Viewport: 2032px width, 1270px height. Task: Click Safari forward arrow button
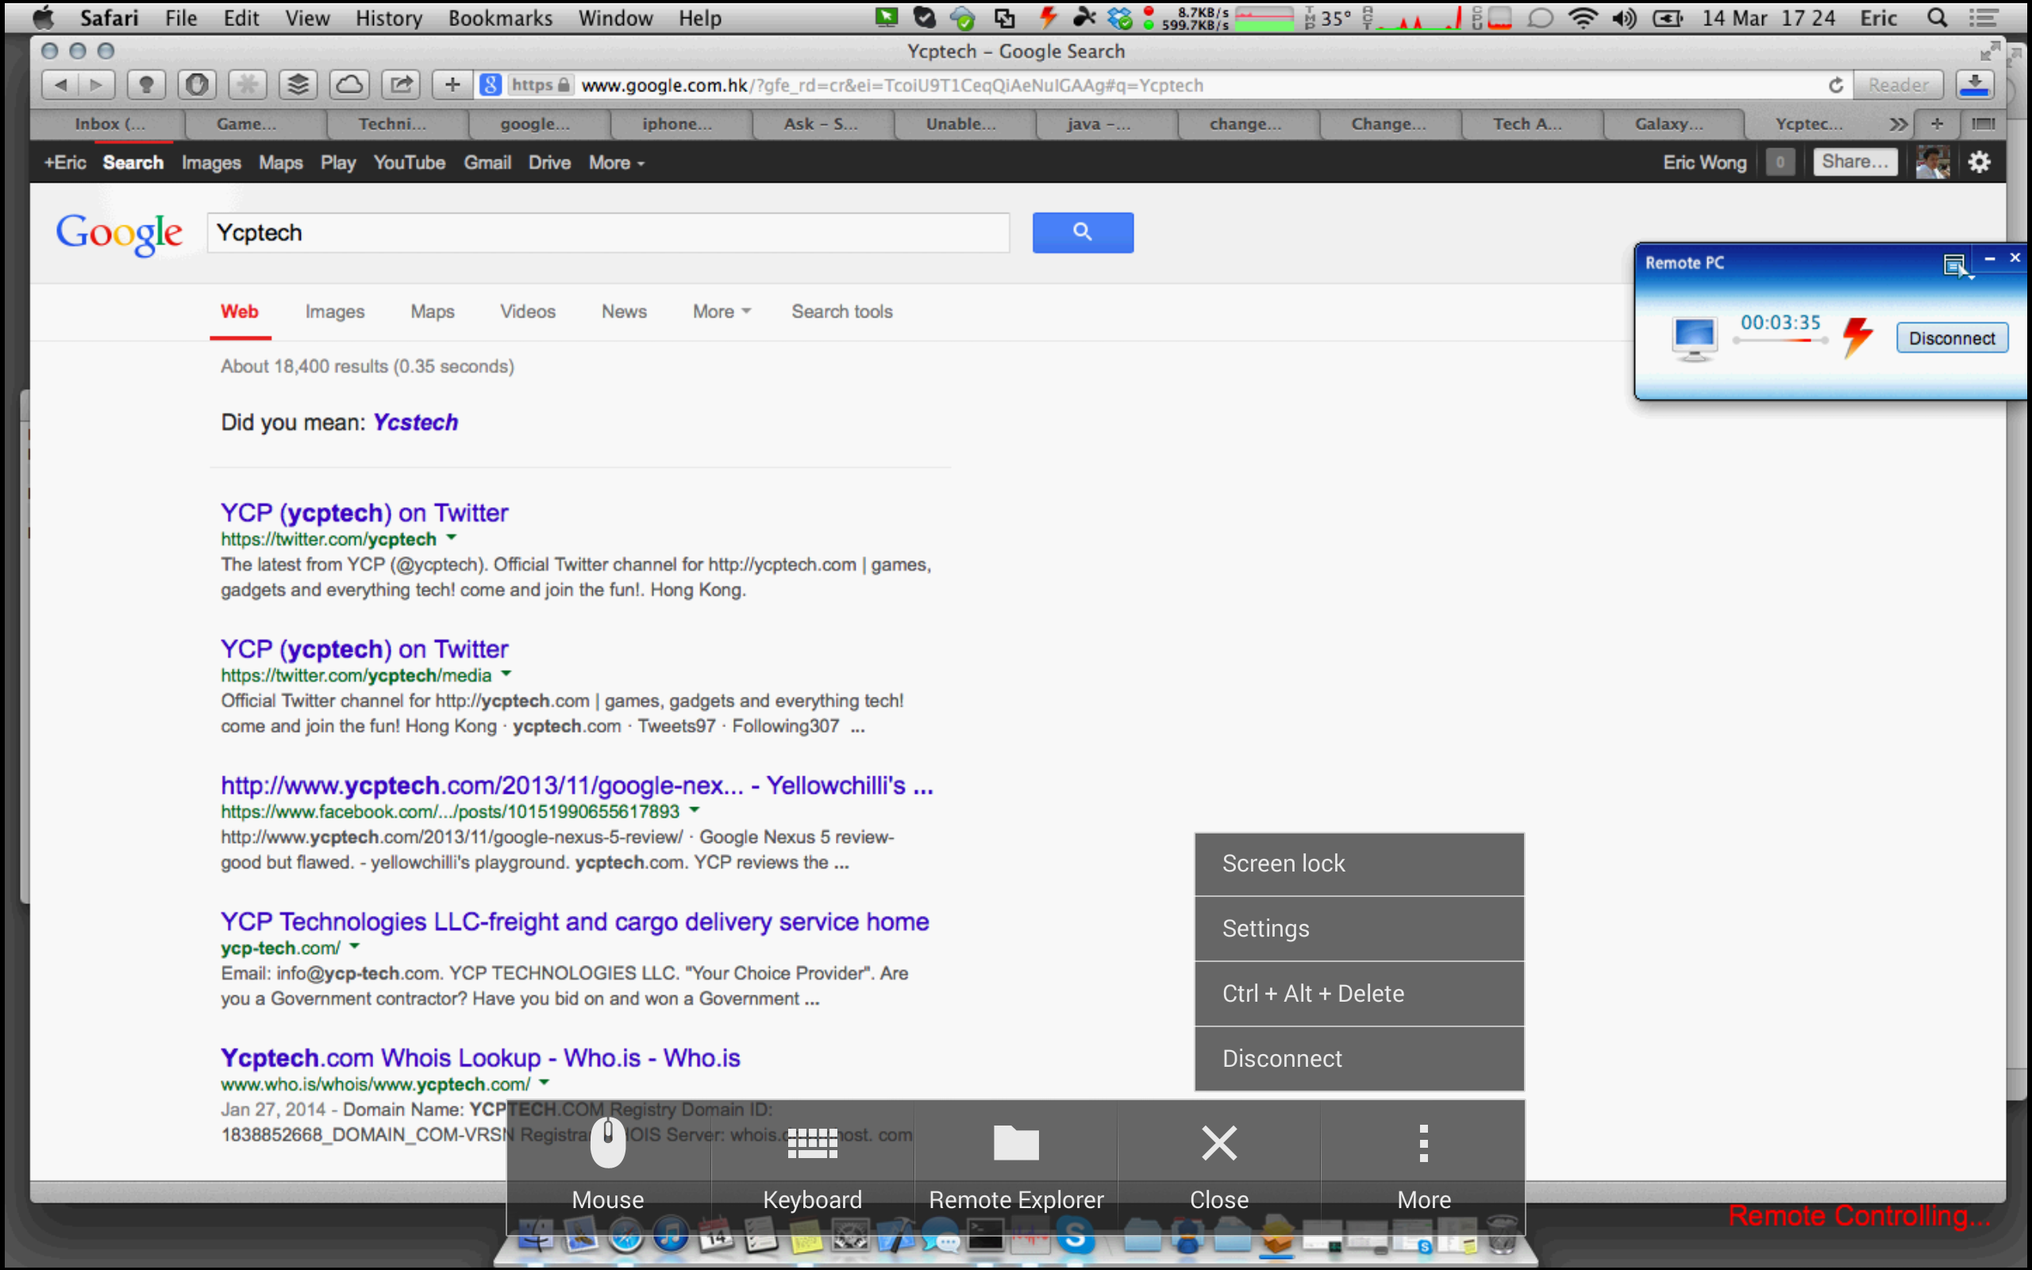(97, 85)
